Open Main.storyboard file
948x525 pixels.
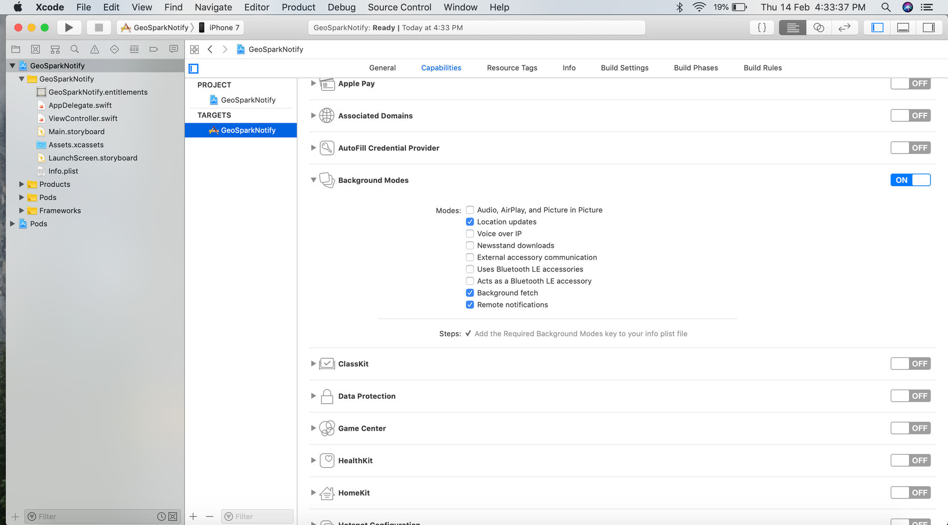[x=76, y=132]
